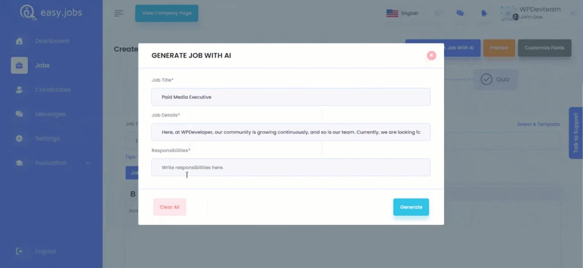This screenshot has height=268, width=583.
Task: Click the Clear All button
Action: pos(170,207)
